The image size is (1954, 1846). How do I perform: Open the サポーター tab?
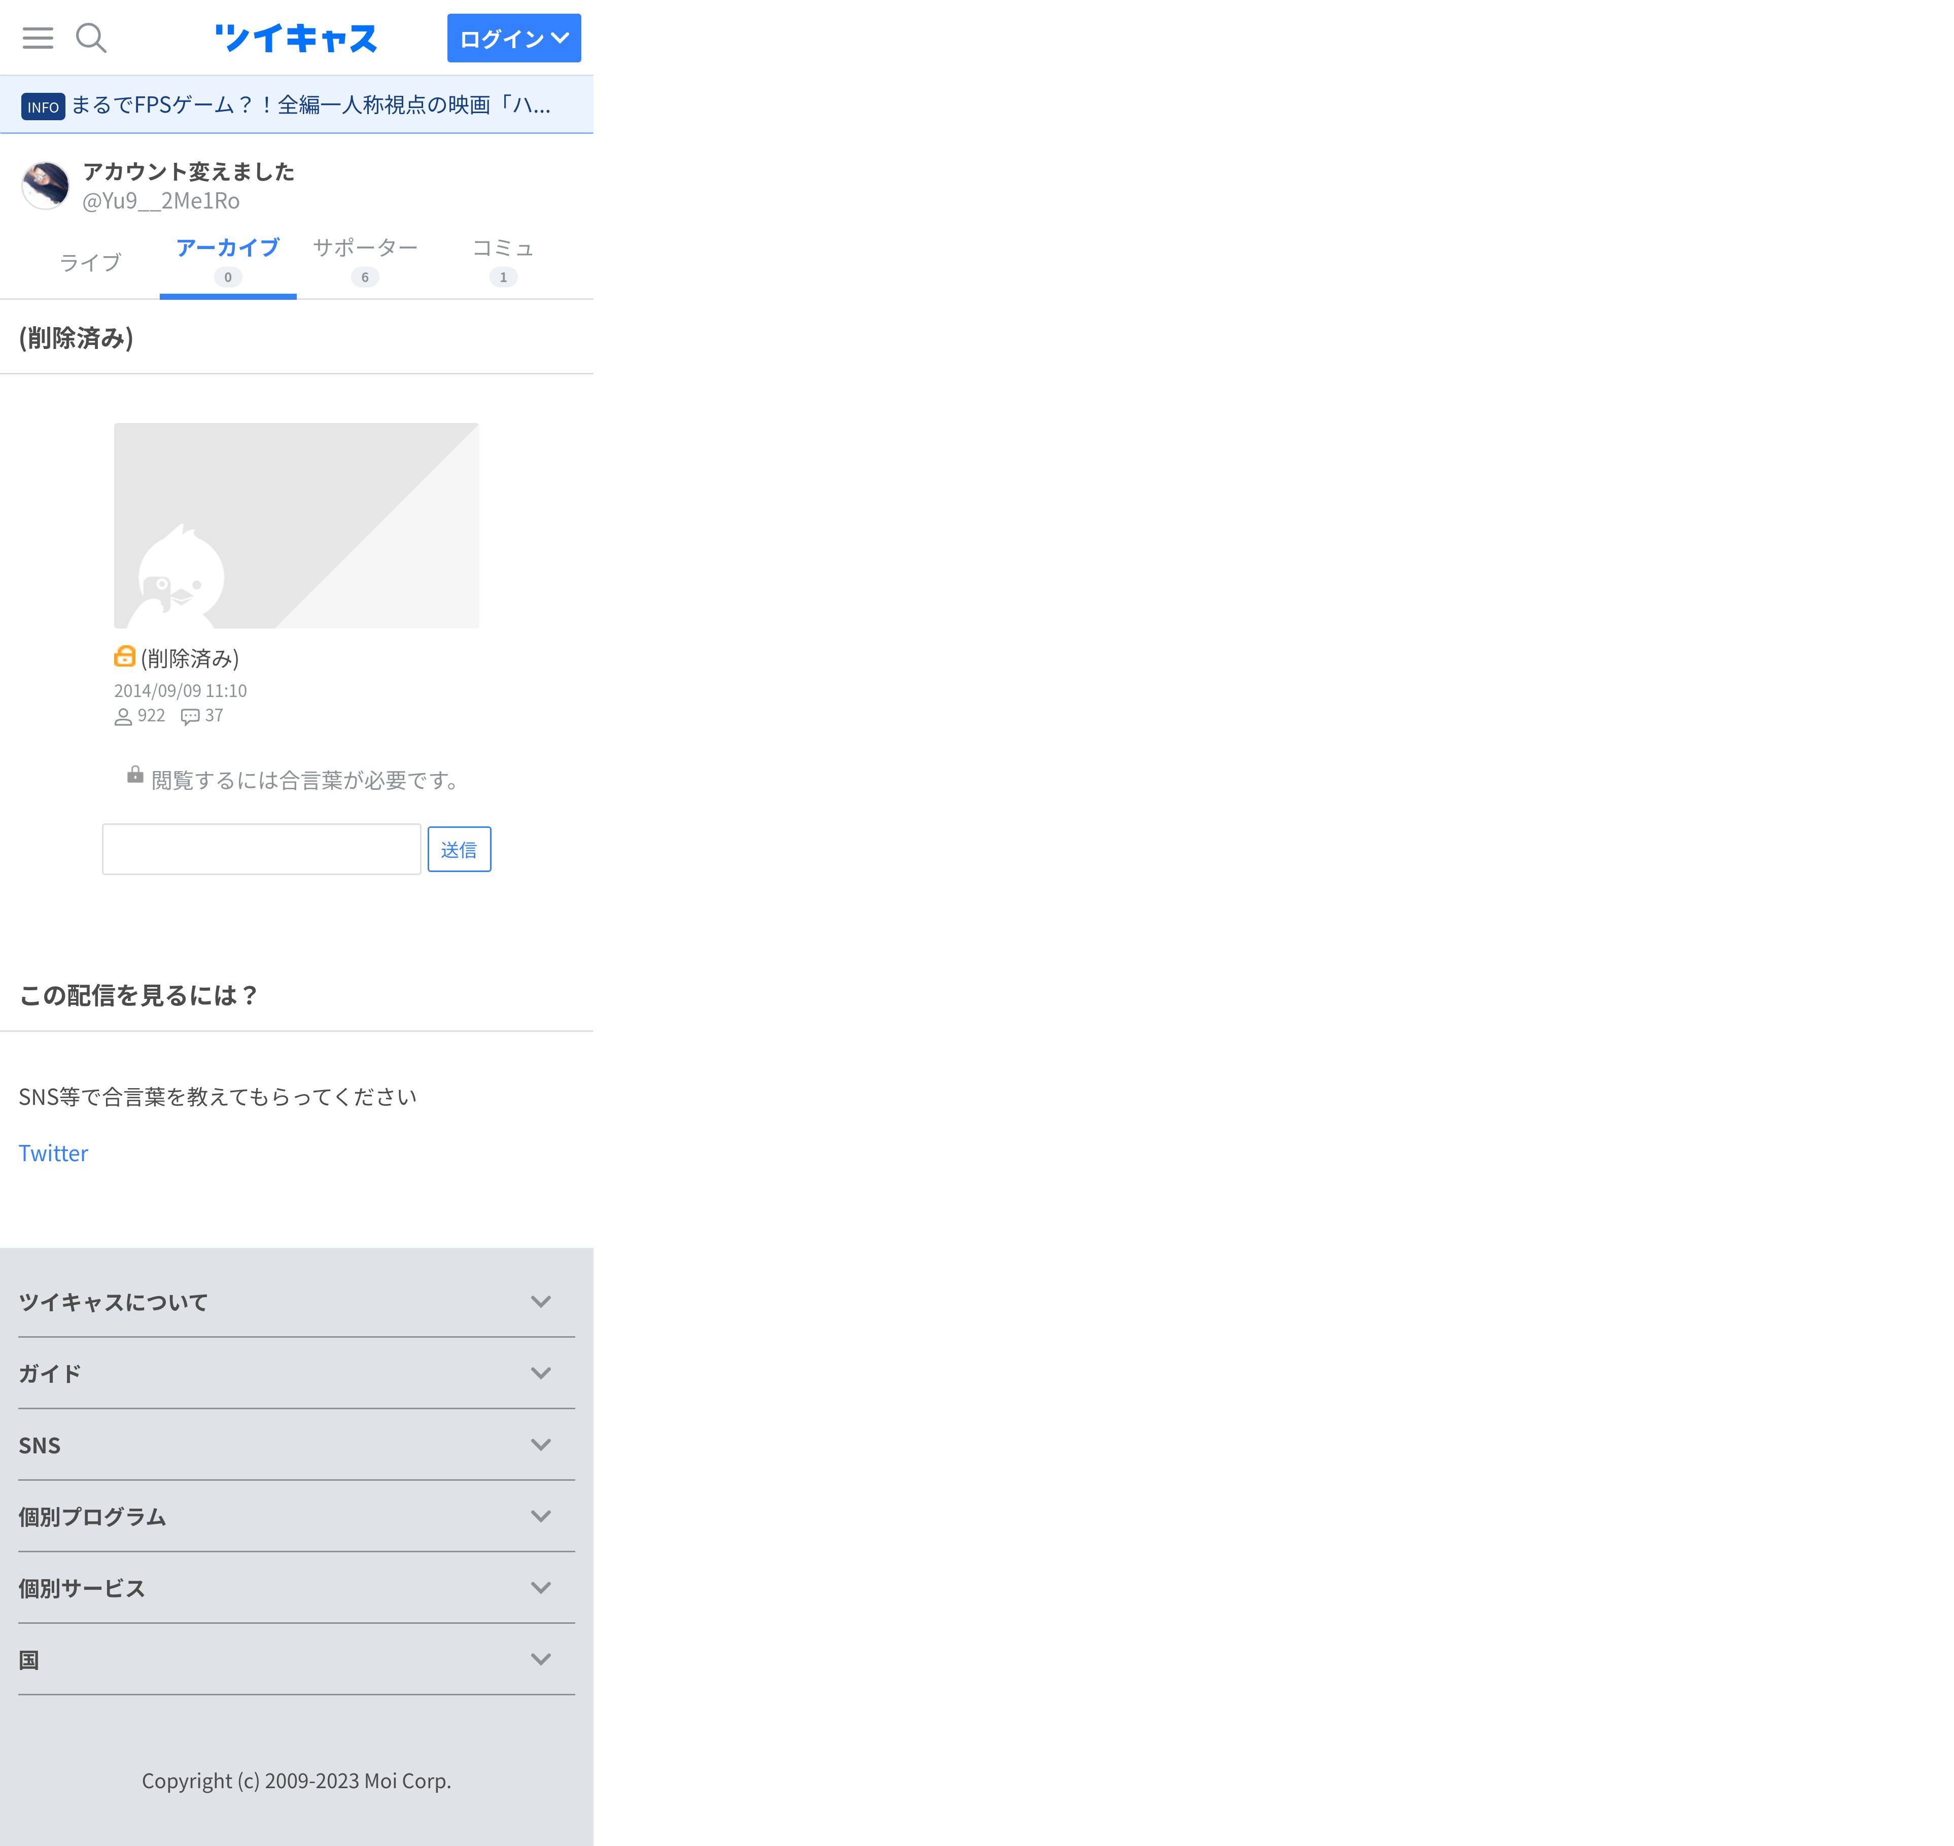[x=365, y=263]
